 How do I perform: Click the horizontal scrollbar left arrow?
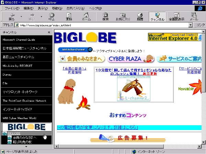coord(57,146)
